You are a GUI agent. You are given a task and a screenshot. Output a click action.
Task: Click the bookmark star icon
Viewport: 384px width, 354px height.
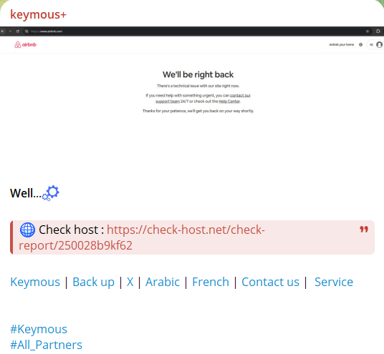click(x=368, y=31)
